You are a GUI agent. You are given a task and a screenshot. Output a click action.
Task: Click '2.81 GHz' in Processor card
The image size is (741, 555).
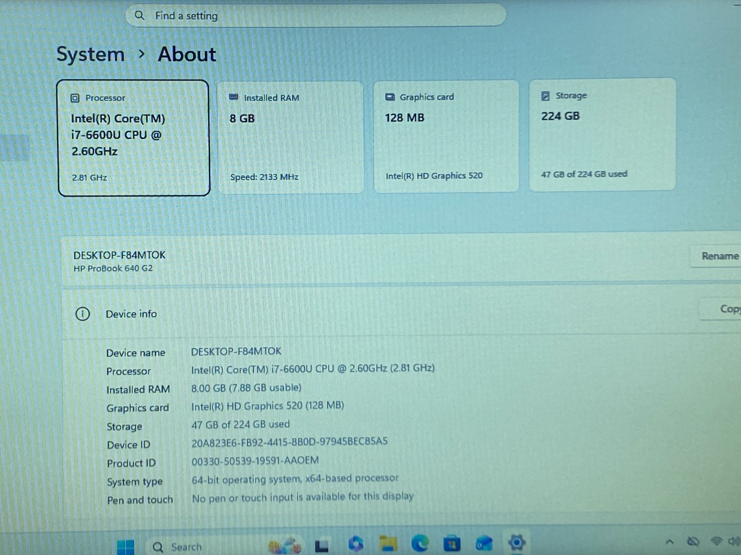click(x=89, y=178)
